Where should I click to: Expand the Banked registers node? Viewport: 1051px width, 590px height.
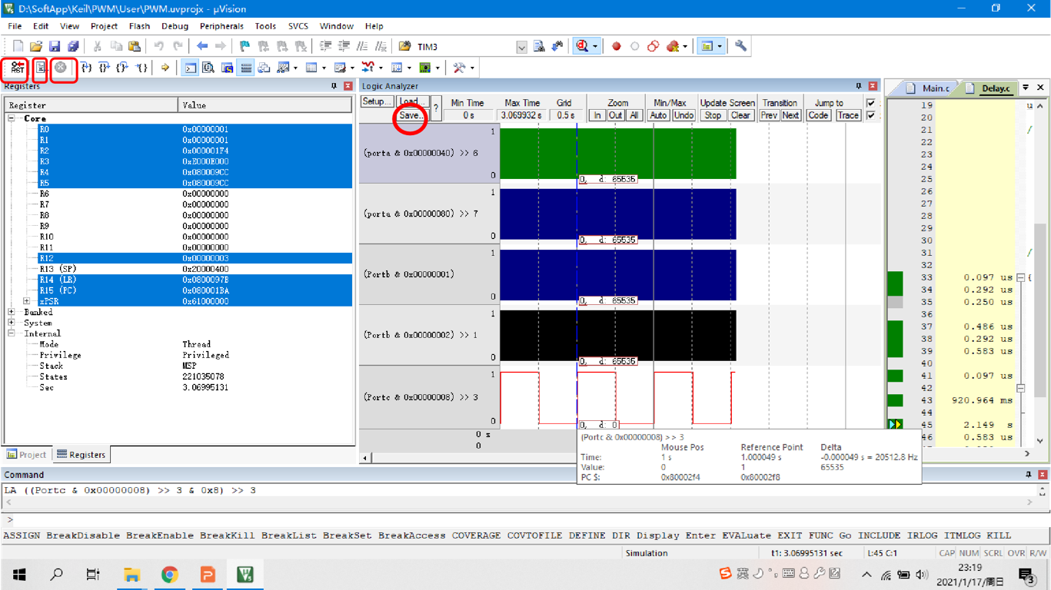coord(12,312)
